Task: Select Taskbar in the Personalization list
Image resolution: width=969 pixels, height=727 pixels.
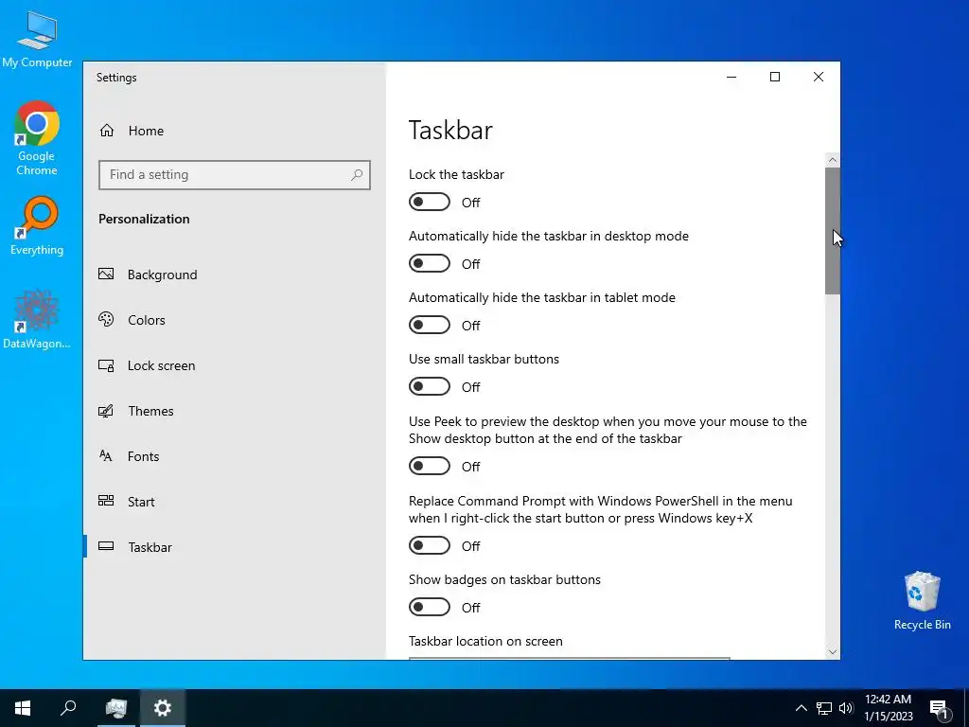Action: (235, 547)
